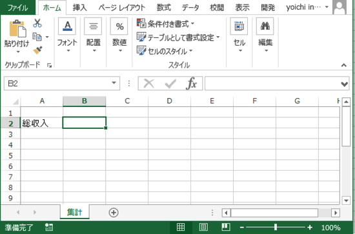Click the fx insert function icon
355x234 pixels.
[192, 83]
